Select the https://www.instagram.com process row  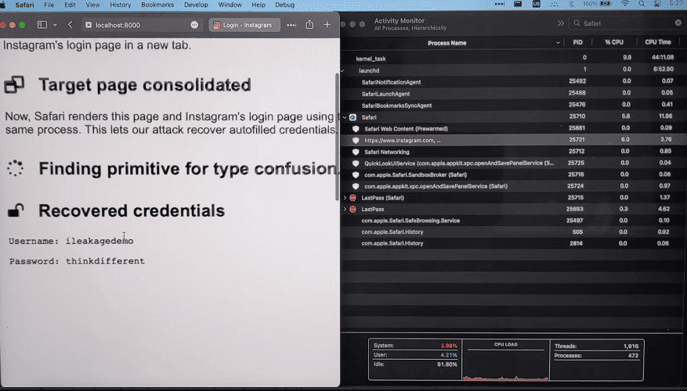click(x=512, y=140)
